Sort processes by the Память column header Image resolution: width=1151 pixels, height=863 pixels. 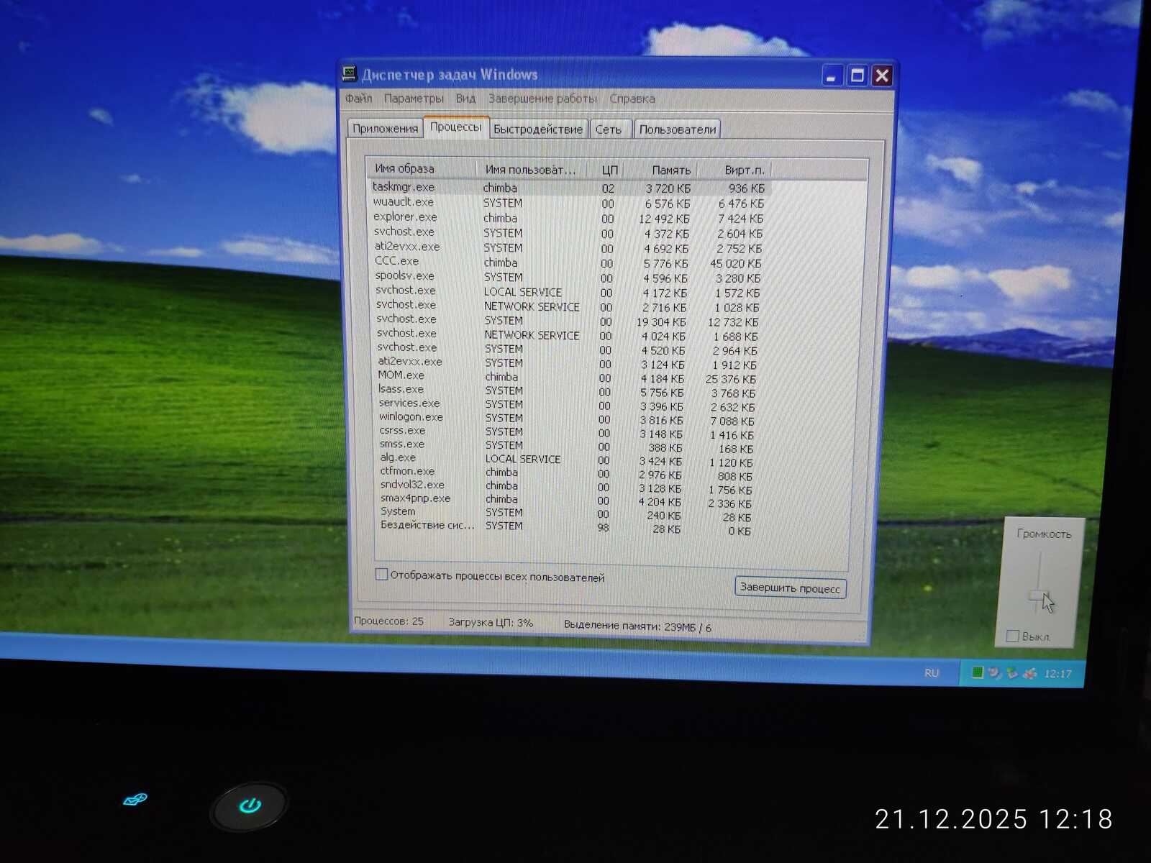click(662, 170)
